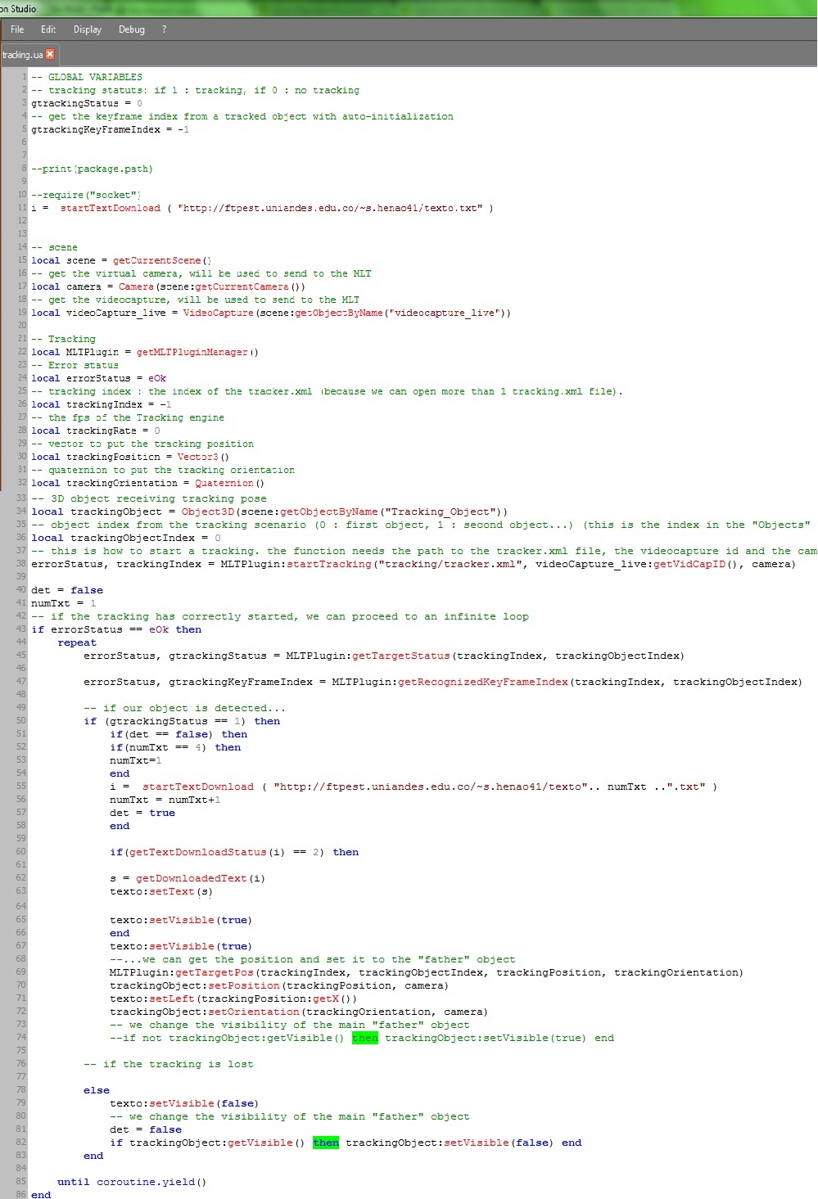This screenshot has height=1199, width=818.
Task: Open the question mark help menu
Action: coord(164,29)
